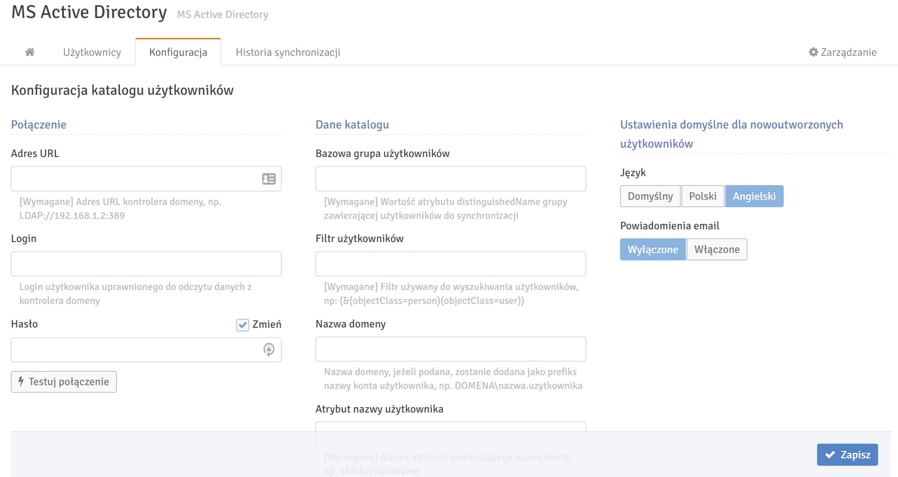The height and width of the screenshot is (477, 898).
Task: Set email notifications to Włączone
Action: pos(717,249)
